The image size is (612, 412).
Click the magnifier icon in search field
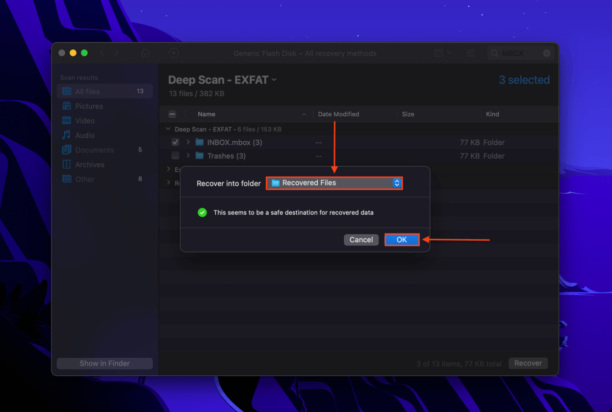(495, 53)
